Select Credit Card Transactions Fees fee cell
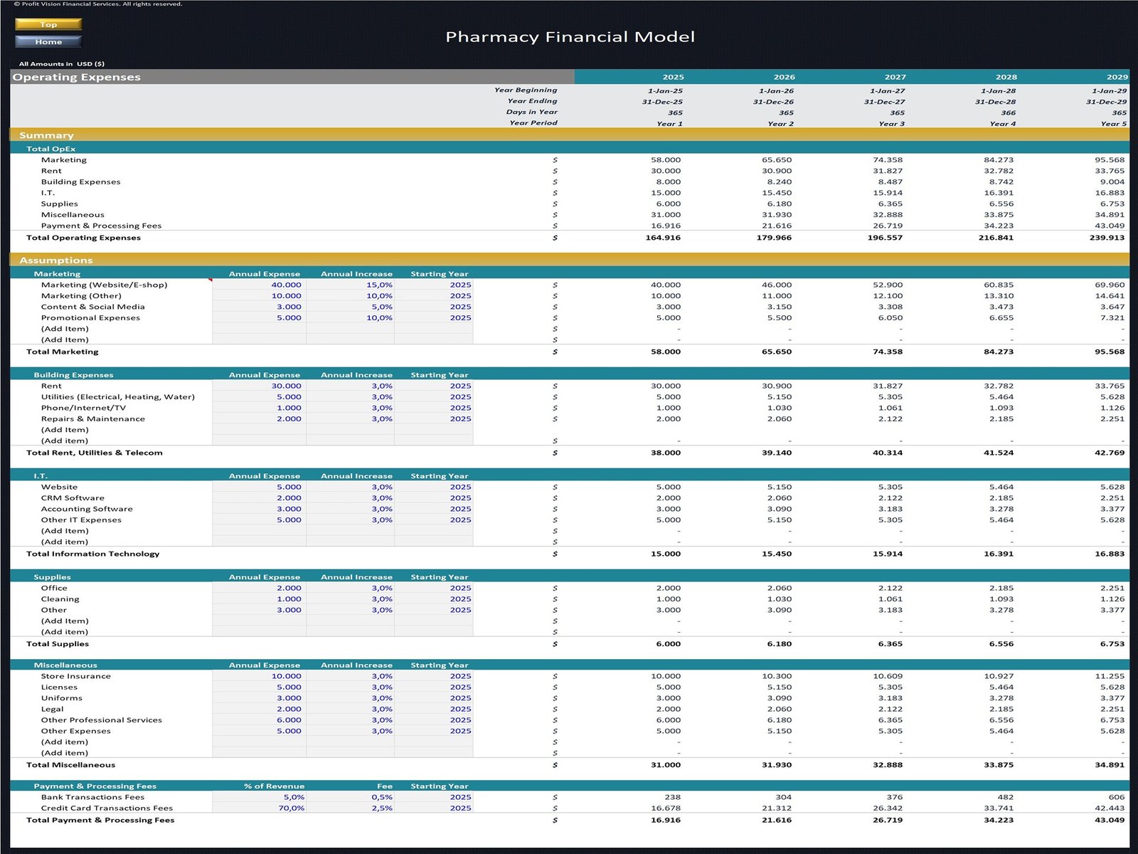Screen dimensions: 1138x854 [351, 808]
